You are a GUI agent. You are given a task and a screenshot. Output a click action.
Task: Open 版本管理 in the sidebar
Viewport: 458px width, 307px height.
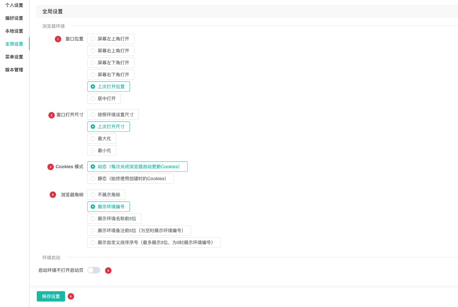click(x=14, y=70)
